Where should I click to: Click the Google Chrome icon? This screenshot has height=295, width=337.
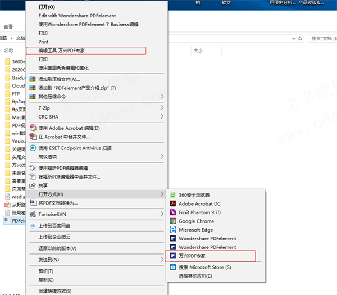click(x=173, y=221)
